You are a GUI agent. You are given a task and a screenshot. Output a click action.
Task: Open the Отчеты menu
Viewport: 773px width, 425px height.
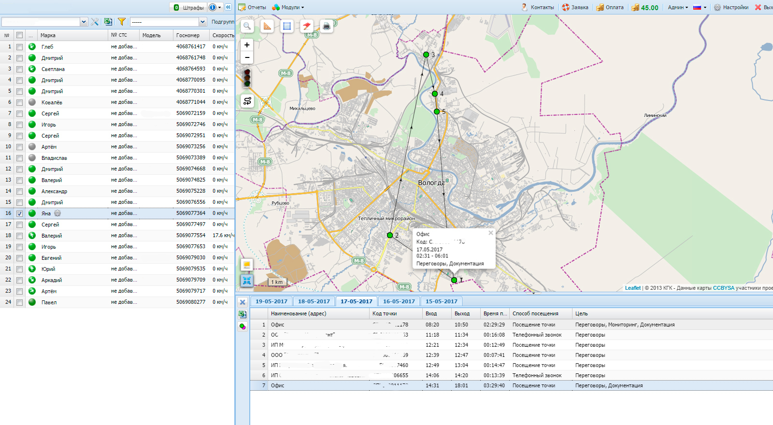pos(252,7)
